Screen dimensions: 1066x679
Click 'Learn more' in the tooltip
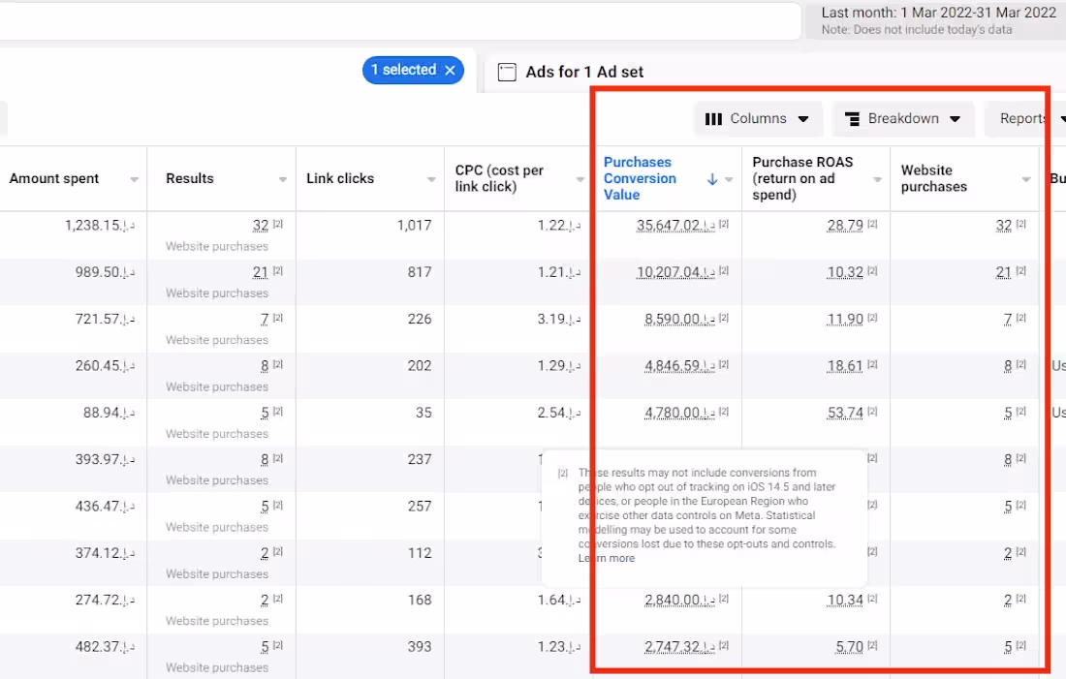click(607, 558)
